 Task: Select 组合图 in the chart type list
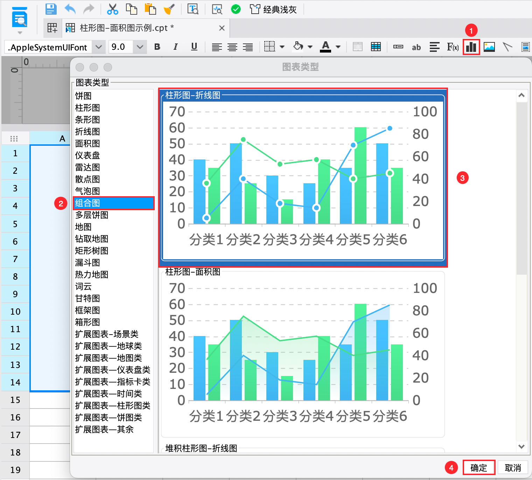tap(114, 203)
